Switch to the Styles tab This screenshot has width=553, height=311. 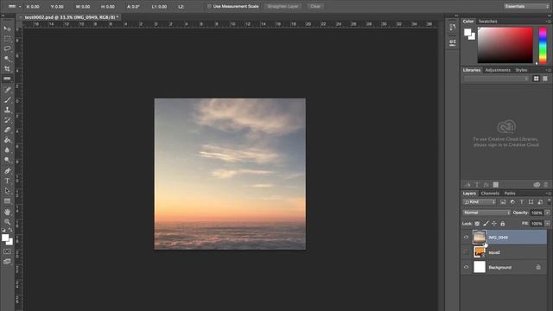tap(521, 70)
